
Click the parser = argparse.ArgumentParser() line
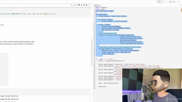point(112,61)
